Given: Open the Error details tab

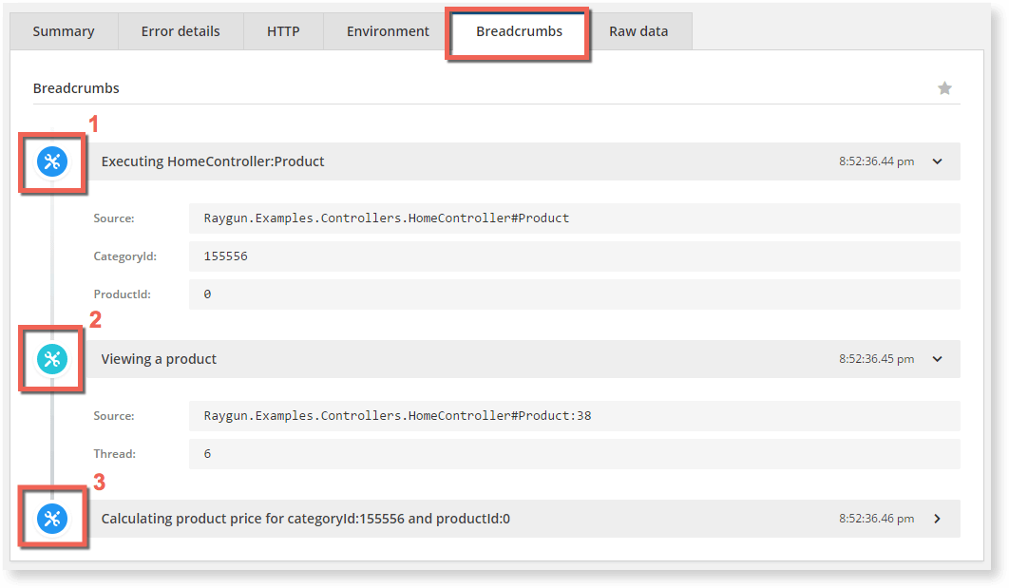Looking at the screenshot, I should (x=180, y=30).
